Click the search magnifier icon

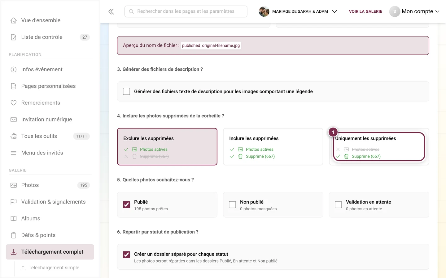pyautogui.click(x=131, y=11)
